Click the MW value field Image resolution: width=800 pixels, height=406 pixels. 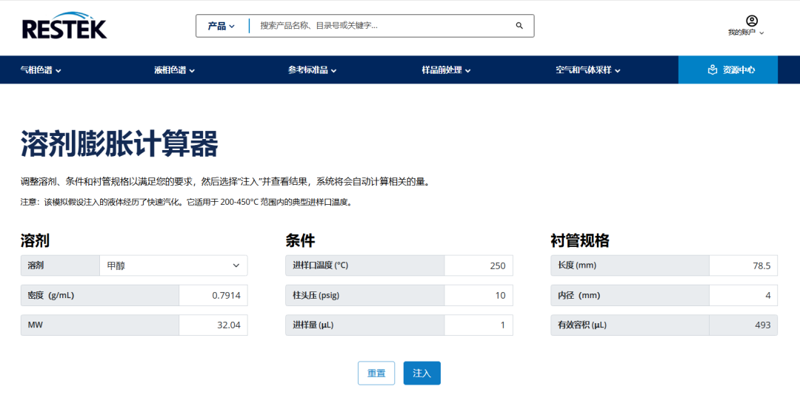(x=213, y=325)
